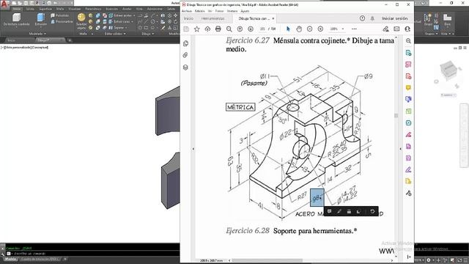This screenshot has width=469, height=264.
Task: Open Herramientas tab in Acrobat
Action: pos(213,18)
